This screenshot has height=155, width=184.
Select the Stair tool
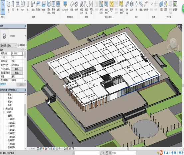click(76, 6)
